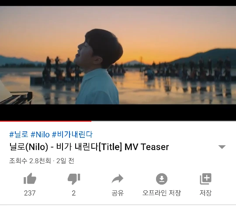Tap the thumbs-up like icon

pyautogui.click(x=30, y=178)
